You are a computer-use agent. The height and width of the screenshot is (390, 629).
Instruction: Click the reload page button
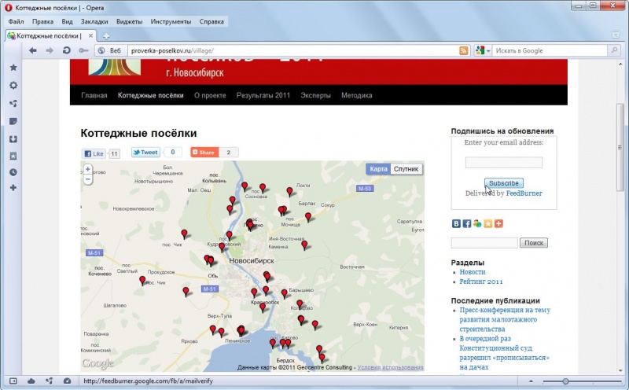(x=66, y=50)
